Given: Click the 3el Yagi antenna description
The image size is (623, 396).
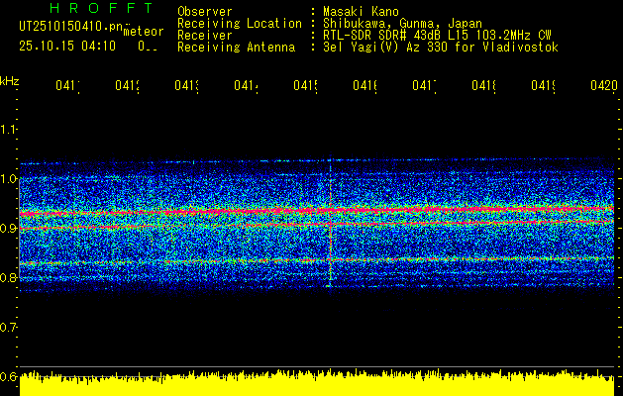Looking at the screenshot, I should coord(440,48).
